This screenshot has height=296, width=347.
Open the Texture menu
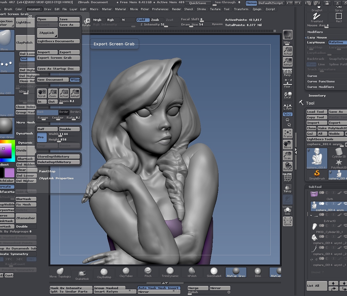click(x=215, y=9)
